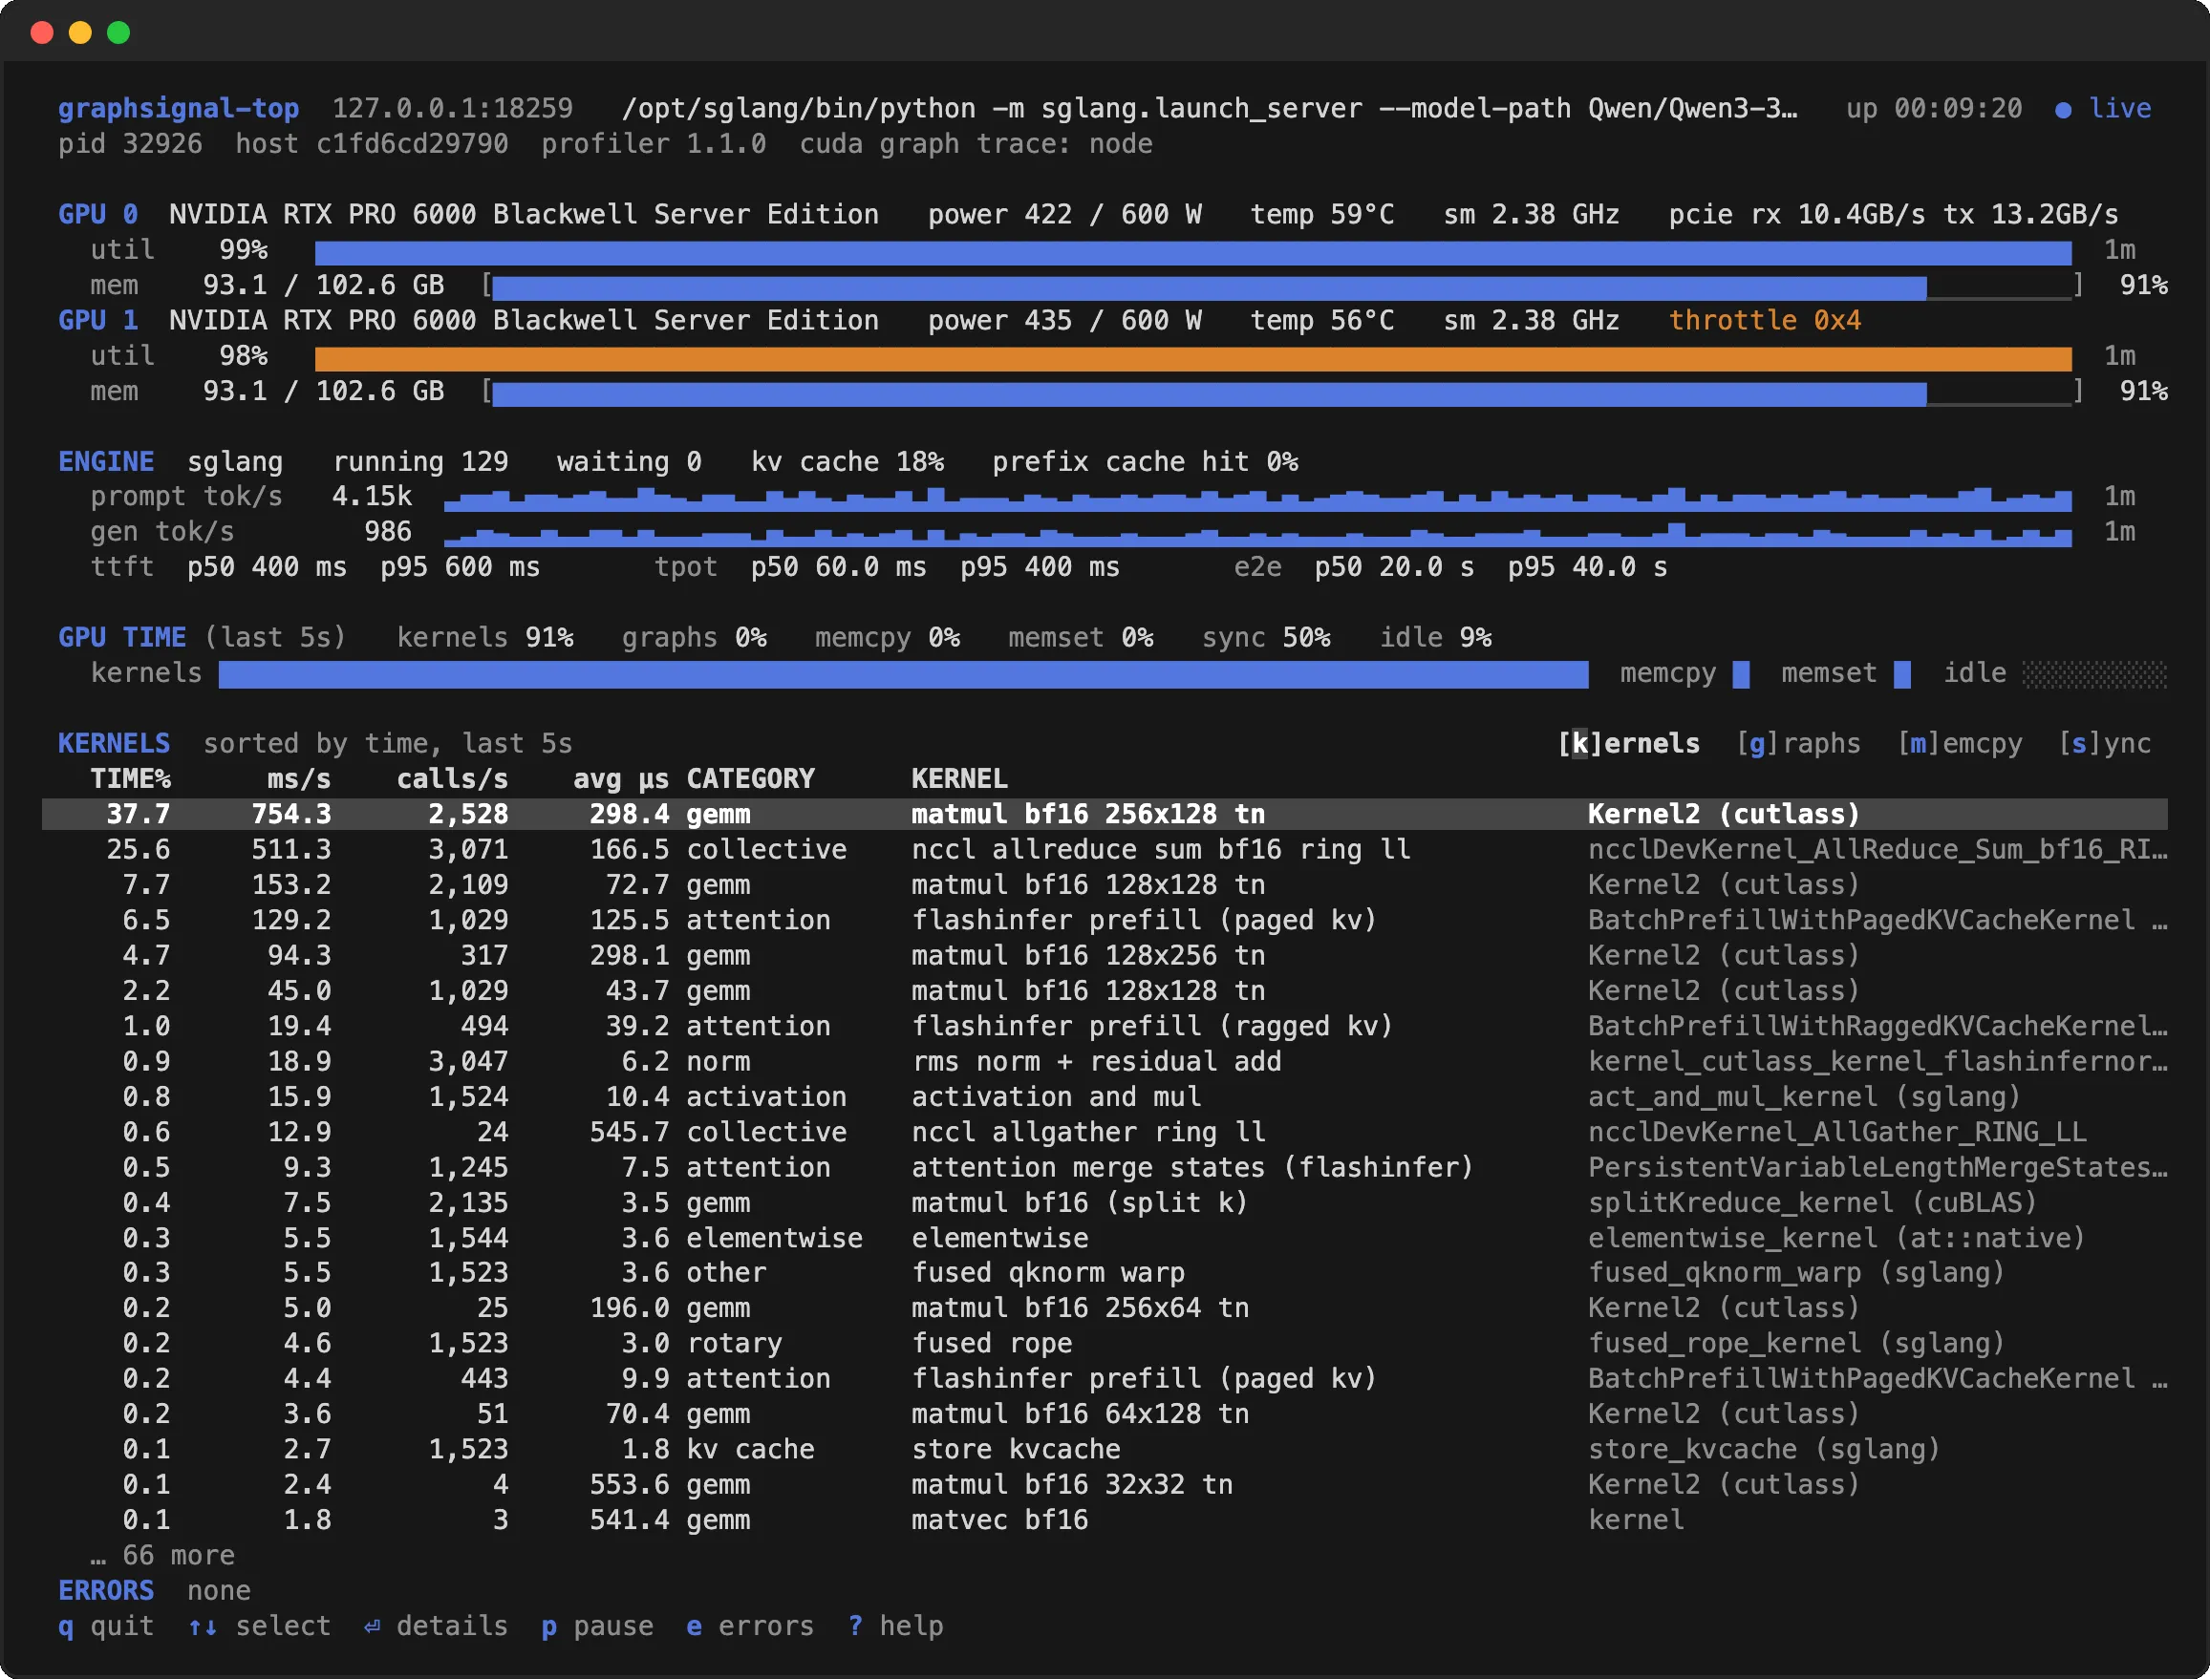Switch to the [m]emcpy view tab

(1959, 744)
